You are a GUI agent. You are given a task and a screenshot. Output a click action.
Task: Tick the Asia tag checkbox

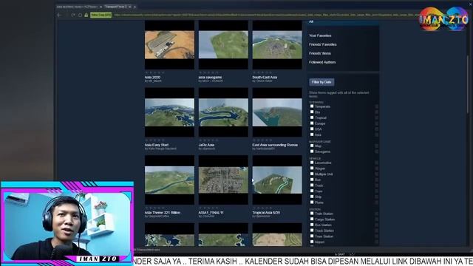(312, 134)
